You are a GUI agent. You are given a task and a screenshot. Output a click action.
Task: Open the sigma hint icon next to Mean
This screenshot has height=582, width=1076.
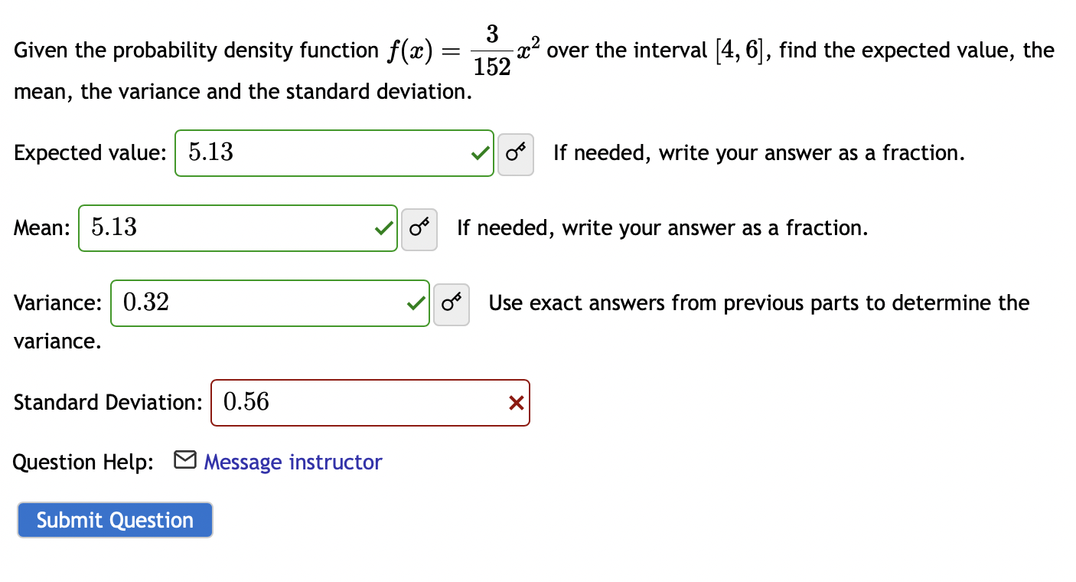(419, 227)
